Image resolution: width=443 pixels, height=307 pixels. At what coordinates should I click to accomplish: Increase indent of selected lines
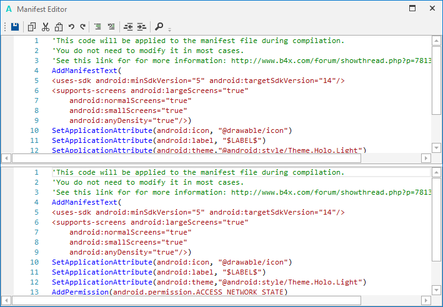click(x=141, y=27)
